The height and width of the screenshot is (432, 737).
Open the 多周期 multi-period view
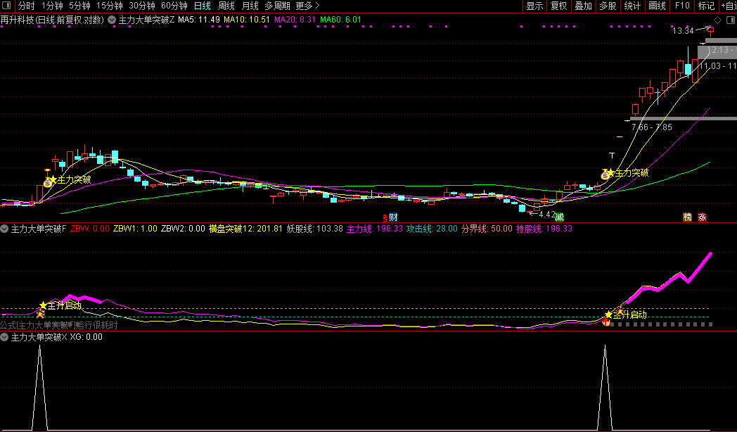coord(277,6)
